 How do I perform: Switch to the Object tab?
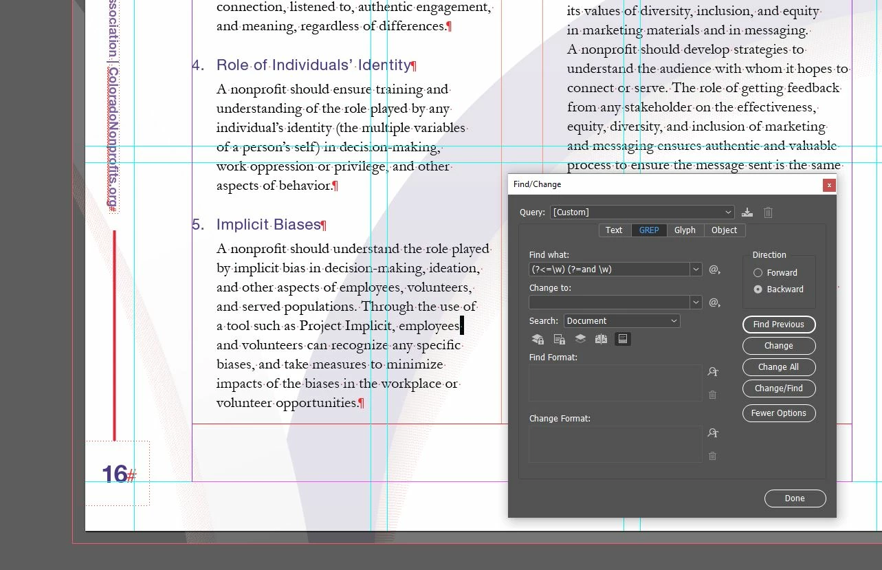pos(724,230)
